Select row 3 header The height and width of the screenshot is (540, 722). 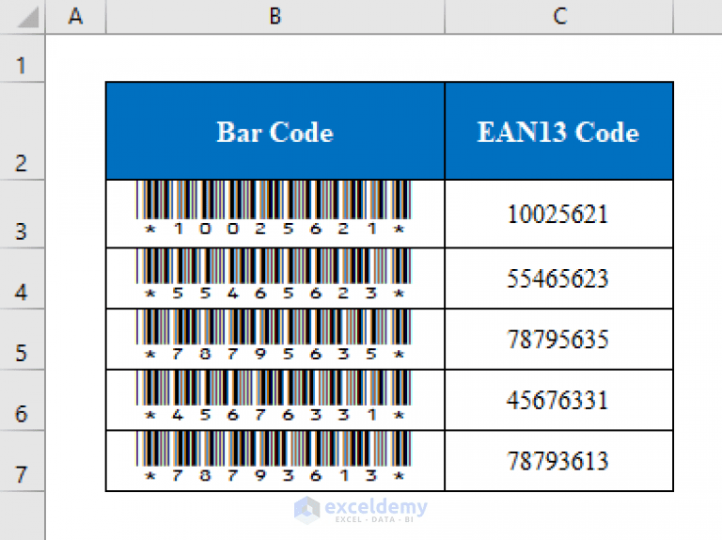click(x=23, y=214)
